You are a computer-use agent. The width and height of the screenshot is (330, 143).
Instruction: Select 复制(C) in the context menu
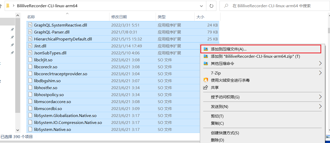coord(217,123)
